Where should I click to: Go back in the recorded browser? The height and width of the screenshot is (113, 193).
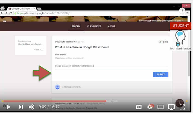[x=2, y=13]
